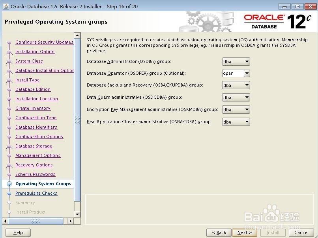Viewport: 318px width, 238px height.
Task: Open the OSDBA group dropdown
Action: click(236, 62)
